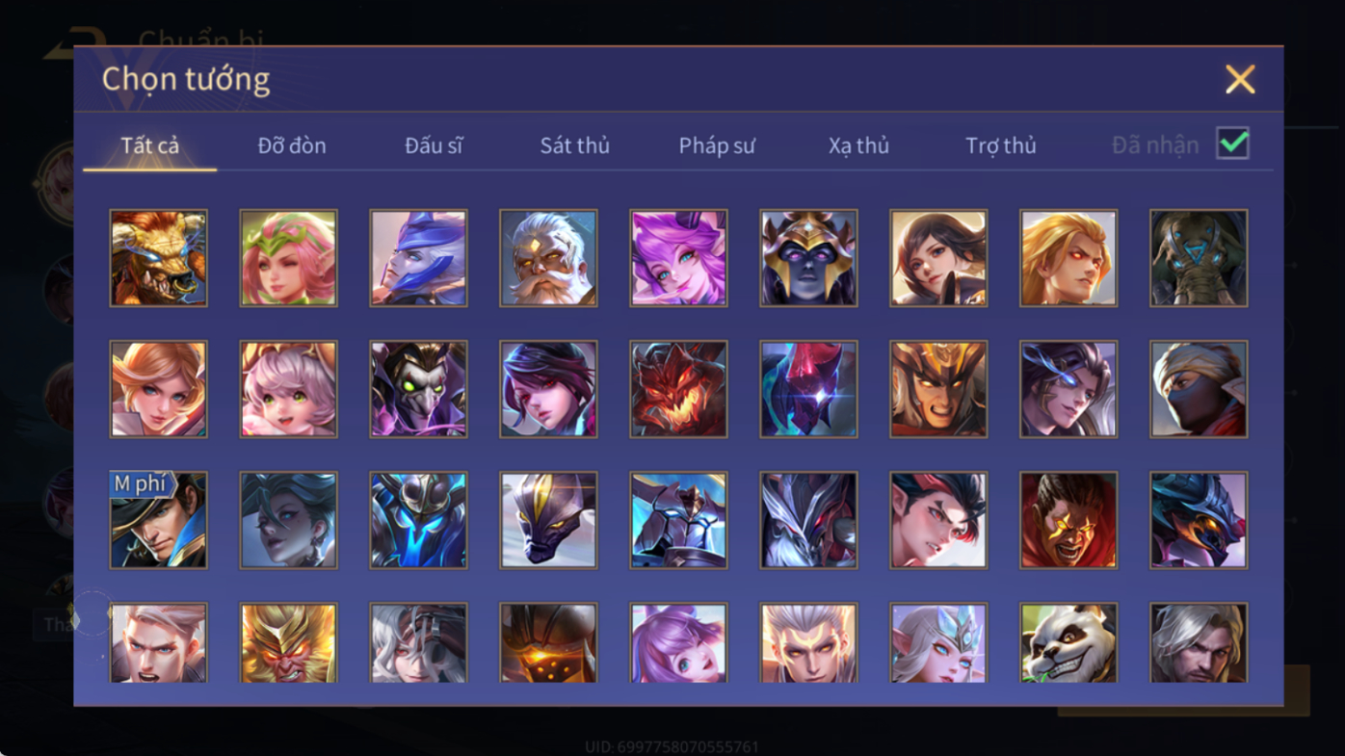Close the 'Chọn tướng' dialog
The height and width of the screenshot is (756, 1345).
coord(1240,79)
